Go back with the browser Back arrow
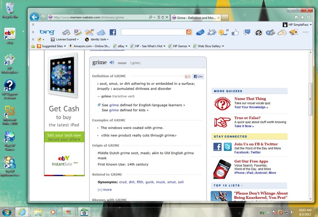 click(34, 17)
